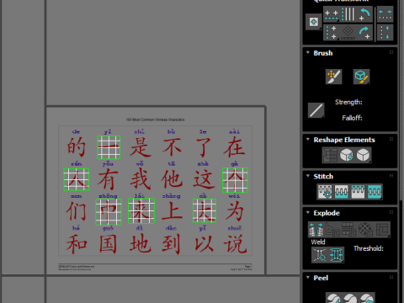Screen dimensions: 404x303
Task: Click the Reshape Elements rollout grip handle
Action: (x=391, y=139)
